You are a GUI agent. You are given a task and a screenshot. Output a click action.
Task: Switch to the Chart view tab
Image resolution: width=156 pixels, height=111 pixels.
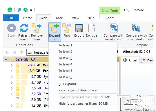pyautogui.click(x=130, y=60)
